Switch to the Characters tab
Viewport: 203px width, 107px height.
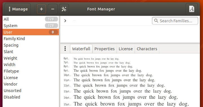147,49
